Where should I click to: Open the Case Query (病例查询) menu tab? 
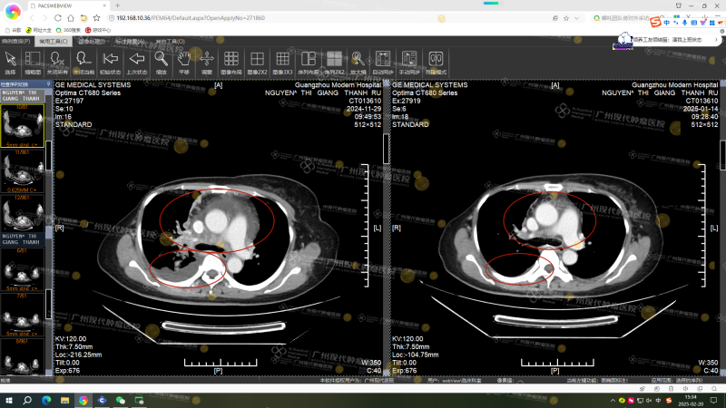[x=15, y=41]
